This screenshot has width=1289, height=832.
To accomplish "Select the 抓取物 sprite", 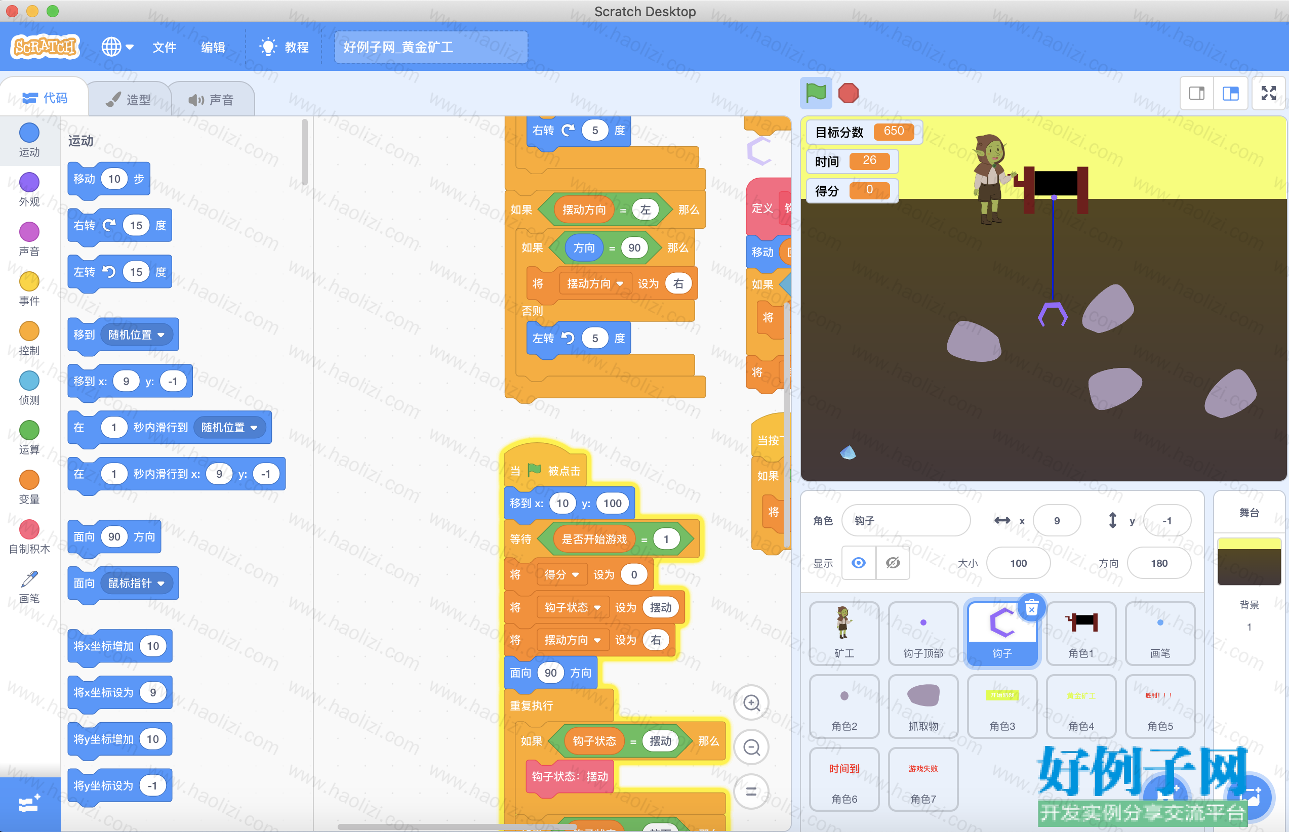I will (923, 706).
